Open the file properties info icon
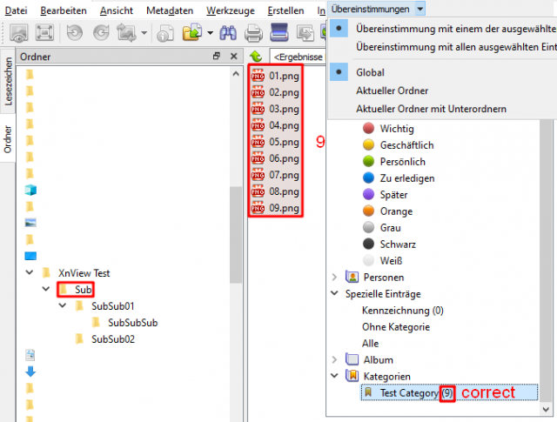Viewport: 557px width, 422px height. click(x=165, y=33)
